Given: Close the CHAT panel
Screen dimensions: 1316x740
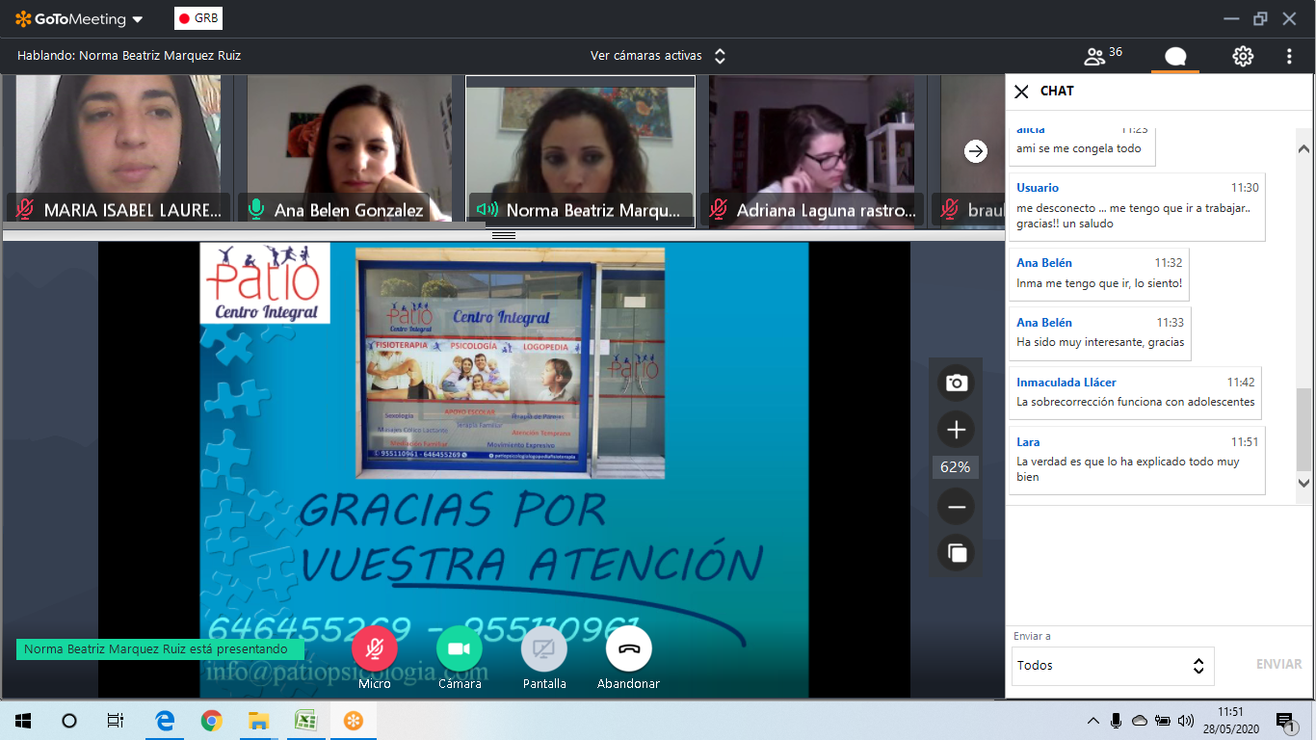Looking at the screenshot, I should click(1022, 92).
